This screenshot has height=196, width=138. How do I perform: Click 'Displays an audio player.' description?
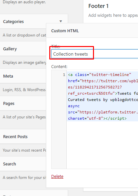pos(24,2)
